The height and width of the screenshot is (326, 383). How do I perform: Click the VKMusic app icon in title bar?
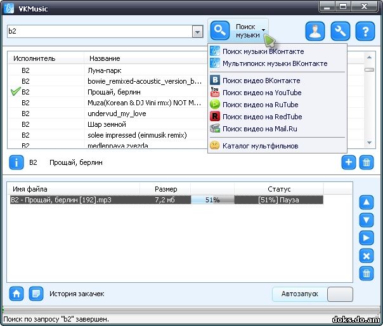pos(9,8)
